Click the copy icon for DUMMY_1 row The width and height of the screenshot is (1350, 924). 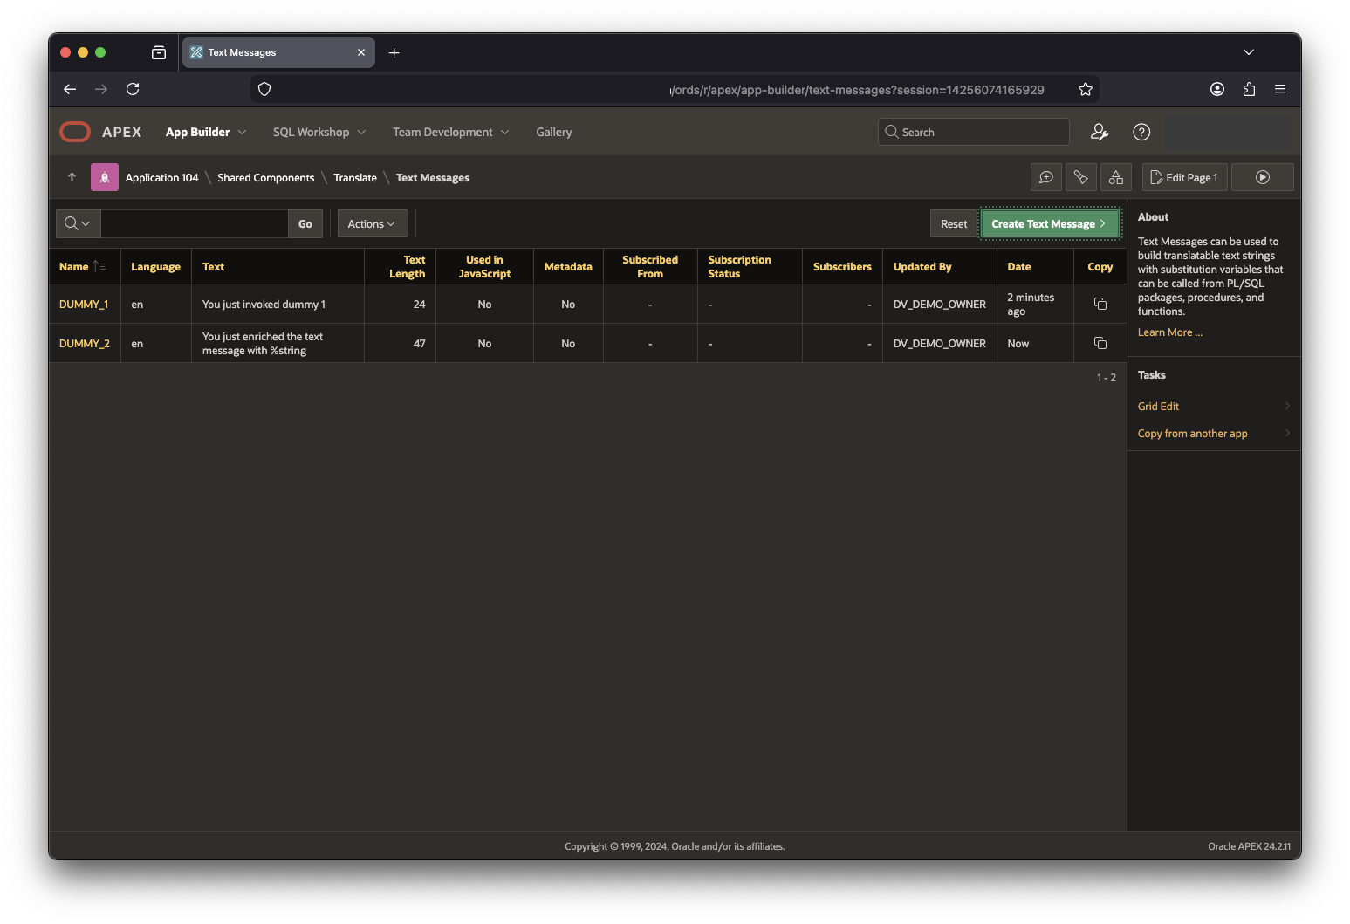(x=1100, y=304)
